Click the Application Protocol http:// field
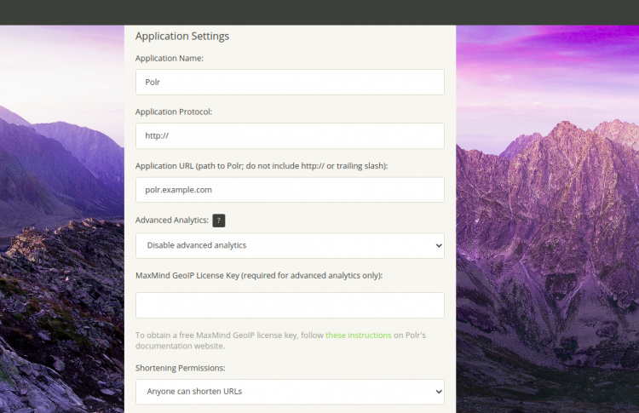This screenshot has width=639, height=413. pyautogui.click(x=290, y=136)
